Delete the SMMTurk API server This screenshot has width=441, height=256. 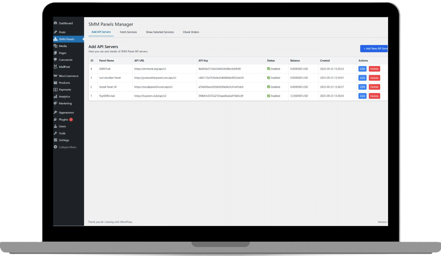(374, 69)
